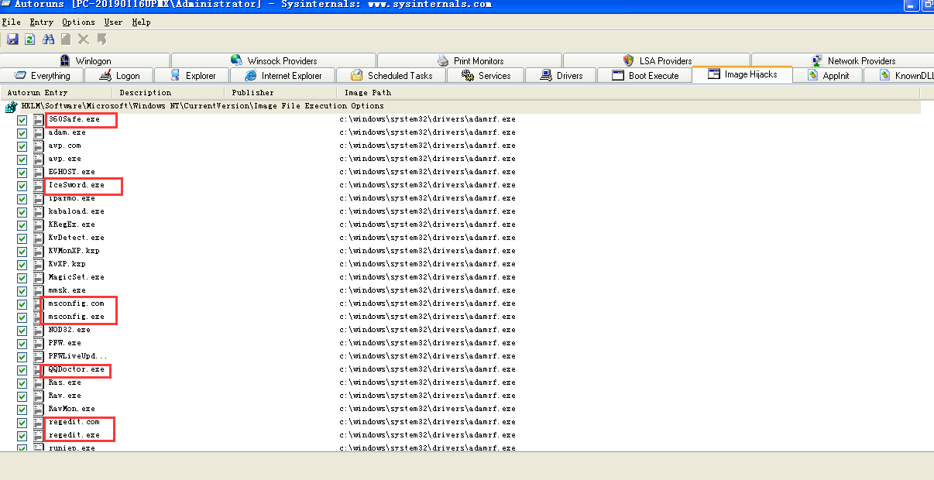
Task: Click the file icon beside IceSword.exe
Action: point(38,186)
